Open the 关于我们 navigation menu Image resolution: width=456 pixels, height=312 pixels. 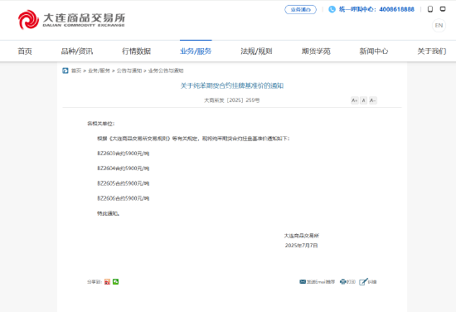(x=432, y=51)
